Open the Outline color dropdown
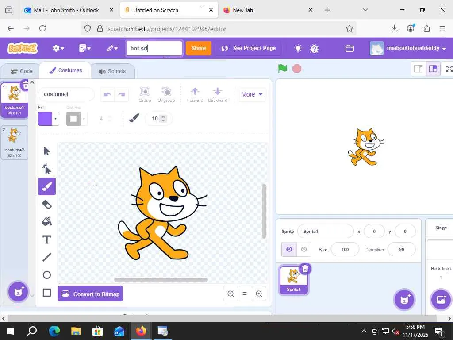The height and width of the screenshot is (340, 453). tap(84, 119)
